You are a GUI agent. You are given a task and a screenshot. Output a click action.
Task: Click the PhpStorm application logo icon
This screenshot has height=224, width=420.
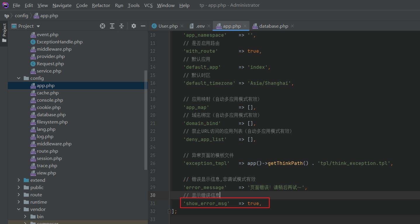click(6, 5)
